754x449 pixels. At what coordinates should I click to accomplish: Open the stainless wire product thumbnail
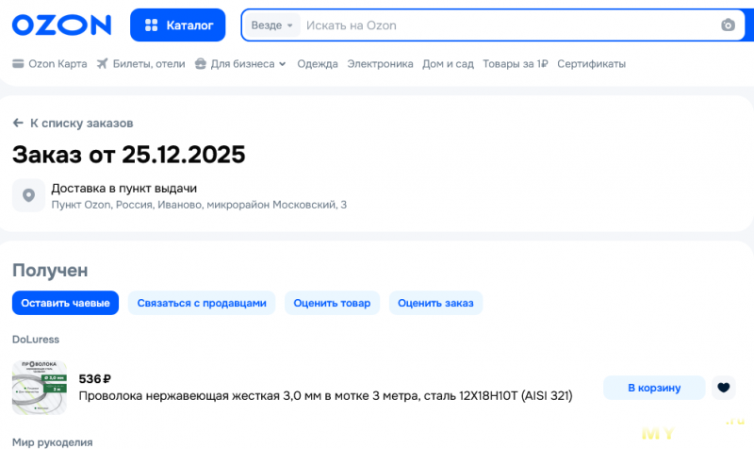click(x=40, y=387)
